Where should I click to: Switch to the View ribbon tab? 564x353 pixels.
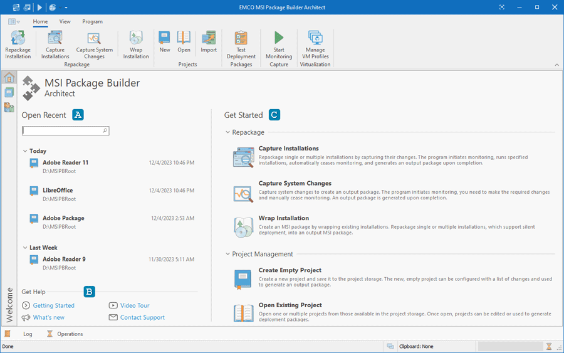point(65,21)
